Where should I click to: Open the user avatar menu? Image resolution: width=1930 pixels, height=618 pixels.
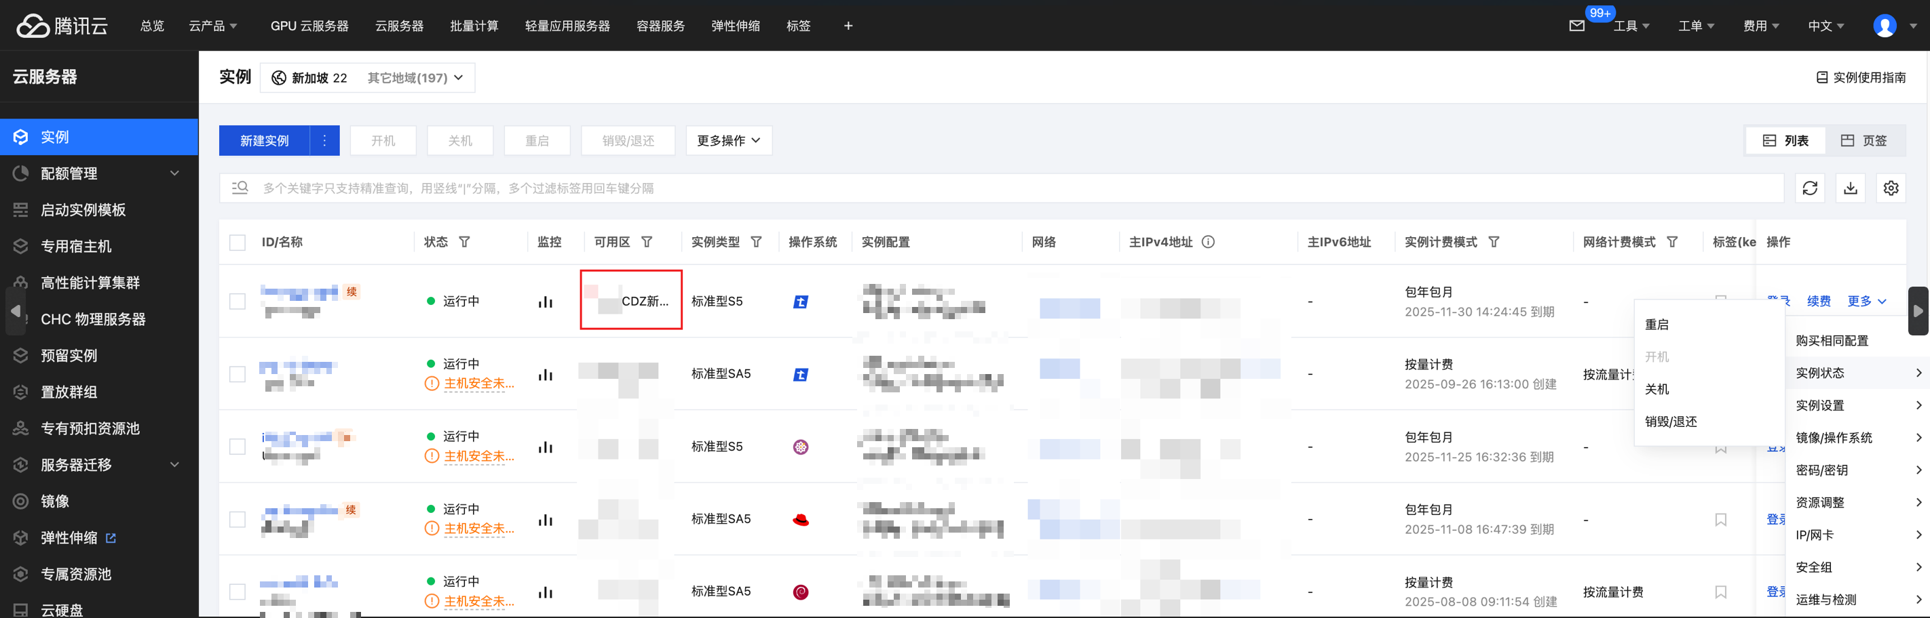[x=1885, y=26]
